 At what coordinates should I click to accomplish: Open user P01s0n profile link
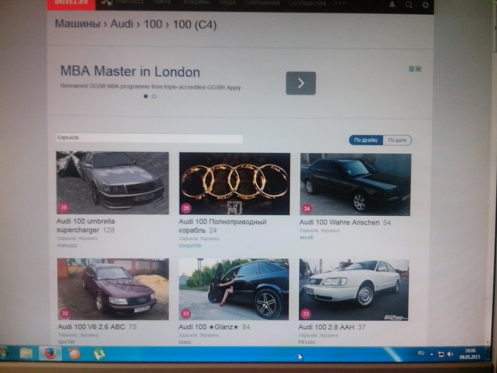pos(307,342)
